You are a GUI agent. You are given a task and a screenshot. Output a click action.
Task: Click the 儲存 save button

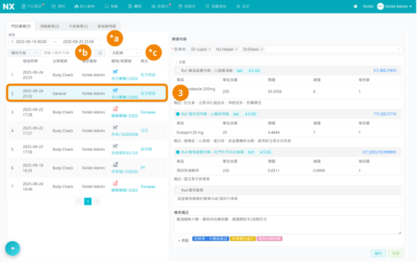(x=378, y=254)
